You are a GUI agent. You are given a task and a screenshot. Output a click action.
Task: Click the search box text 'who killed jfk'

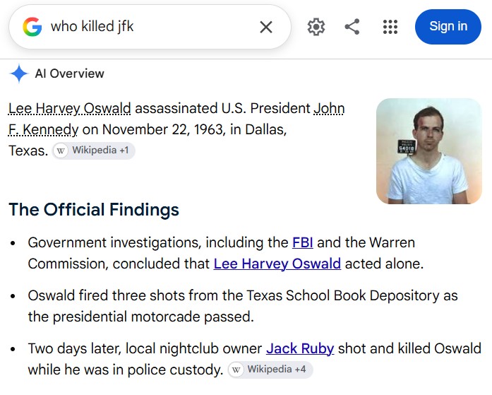tap(92, 26)
